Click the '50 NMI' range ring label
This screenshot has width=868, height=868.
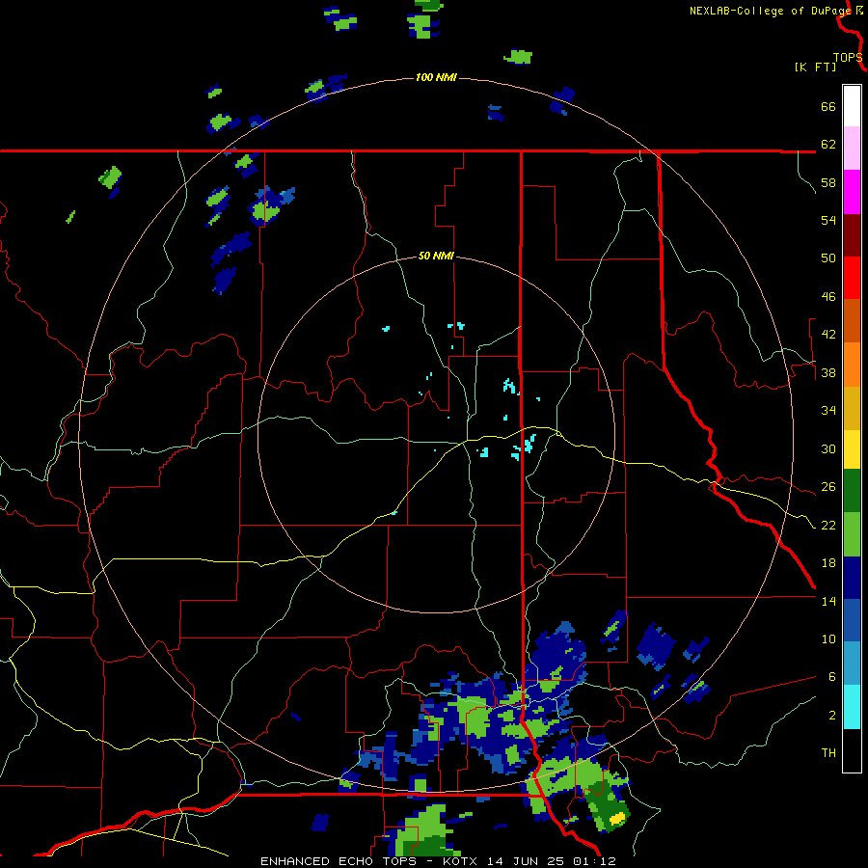(436, 256)
